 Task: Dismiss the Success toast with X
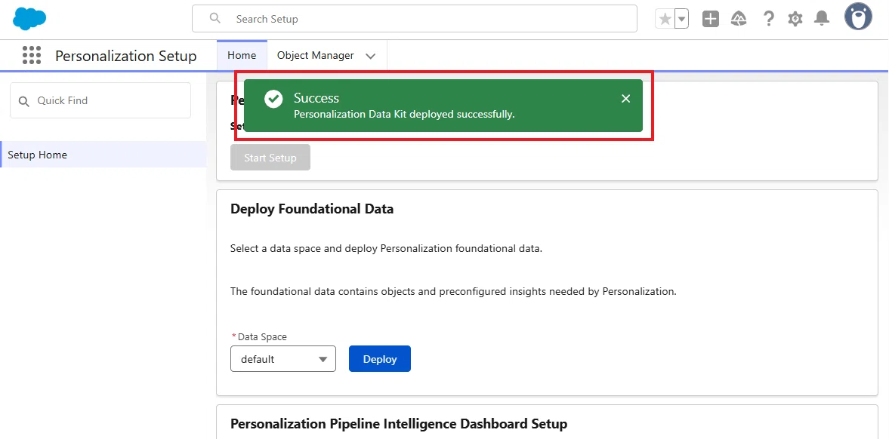(x=625, y=99)
